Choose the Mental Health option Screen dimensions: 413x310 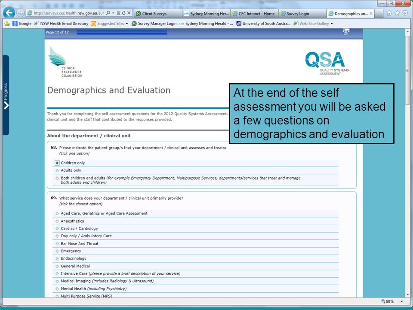coord(57,289)
